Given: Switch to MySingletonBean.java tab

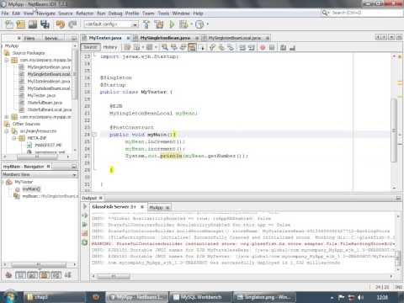Looking at the screenshot, I should pyautogui.click(x=165, y=38).
